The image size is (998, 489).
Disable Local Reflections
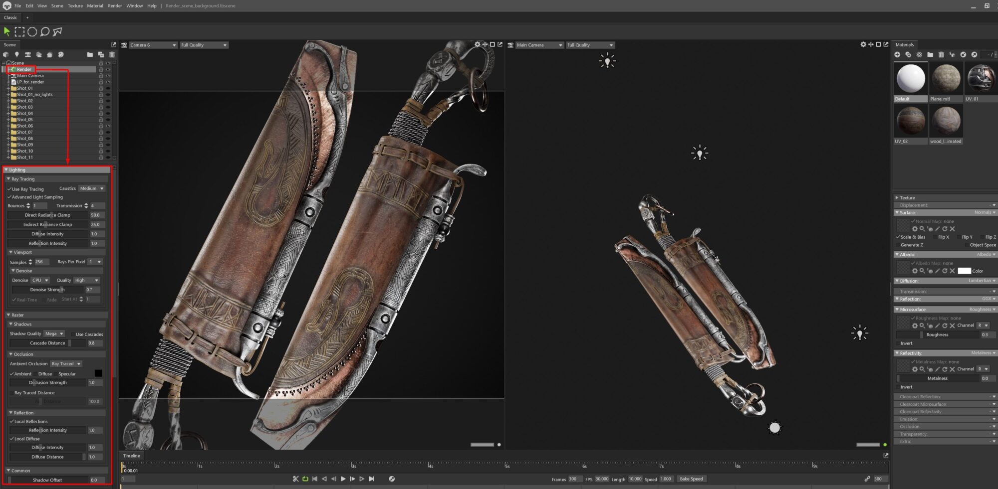[x=12, y=421]
